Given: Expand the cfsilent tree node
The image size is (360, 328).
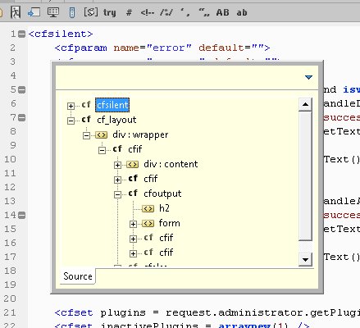Looking at the screenshot, I should coord(71,106).
